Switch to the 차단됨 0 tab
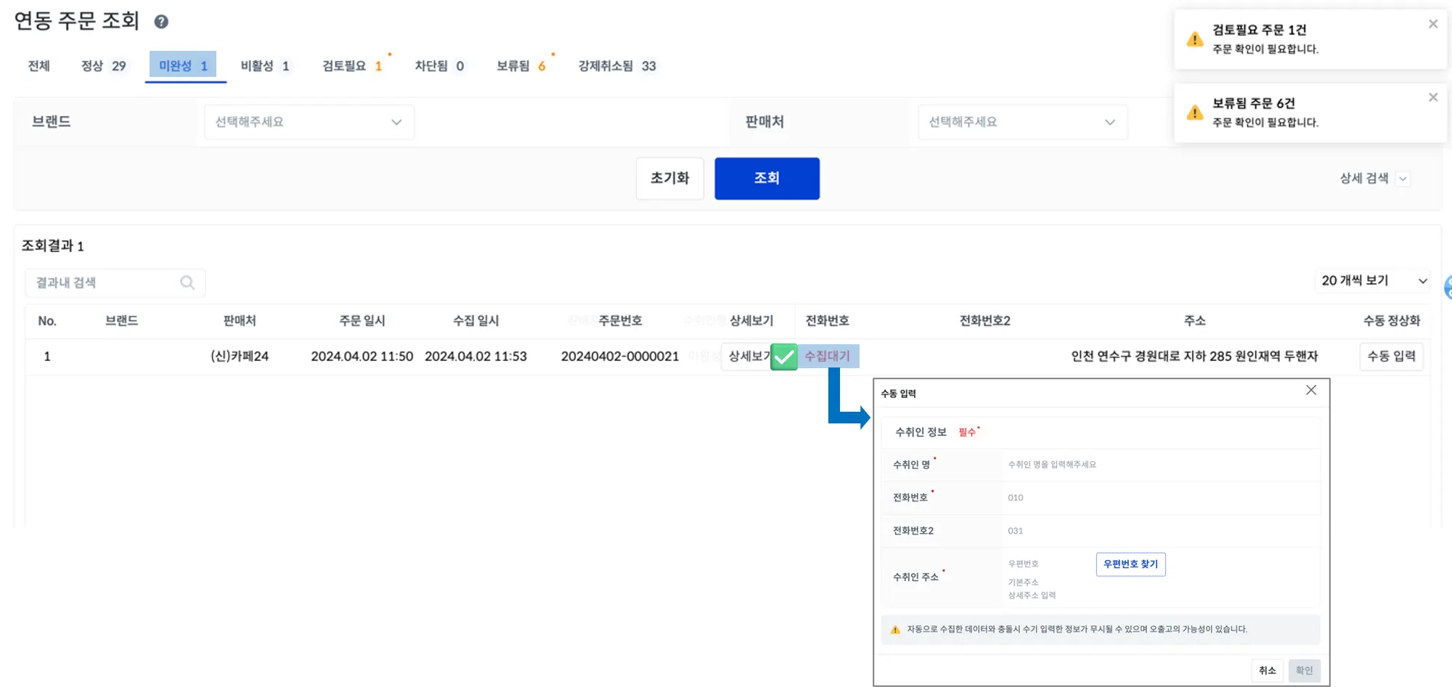 [x=439, y=66]
